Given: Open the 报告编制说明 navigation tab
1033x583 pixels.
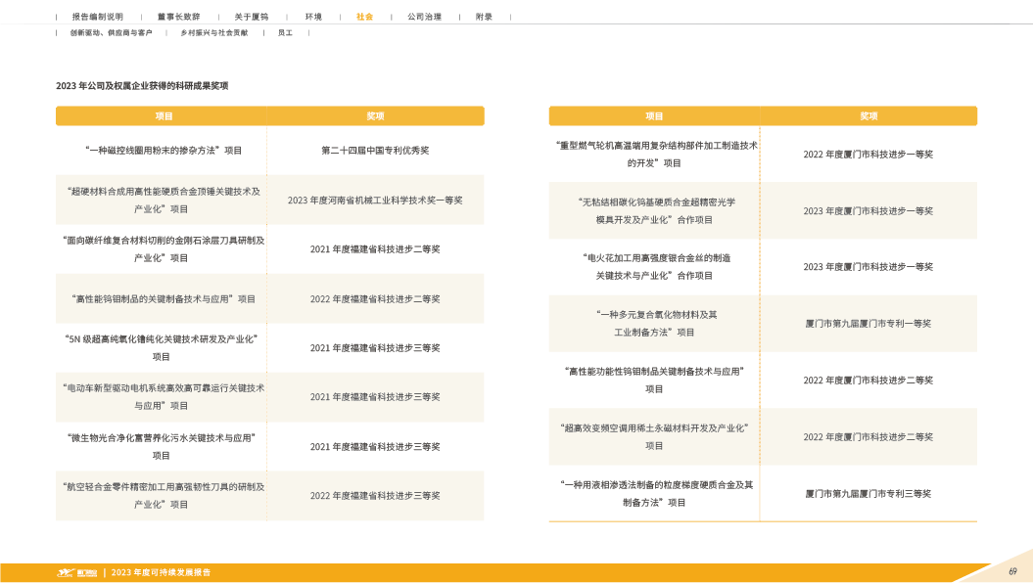Looking at the screenshot, I should tap(98, 17).
